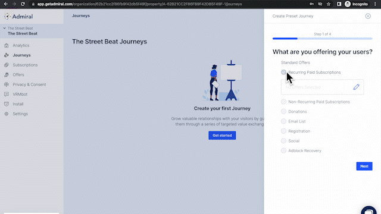Select the Email List option
This screenshot has width=381, height=214.
(283, 121)
